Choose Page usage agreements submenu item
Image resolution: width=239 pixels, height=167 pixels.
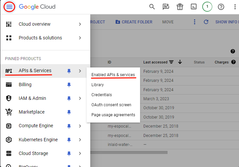coord(113,115)
